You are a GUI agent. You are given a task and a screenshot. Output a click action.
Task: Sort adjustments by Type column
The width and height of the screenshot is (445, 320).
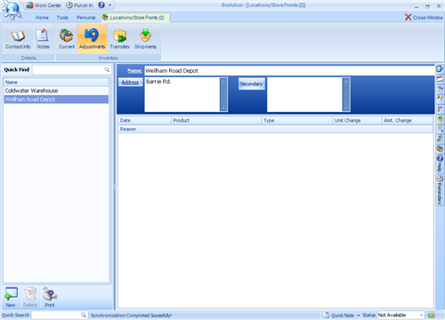(297, 120)
